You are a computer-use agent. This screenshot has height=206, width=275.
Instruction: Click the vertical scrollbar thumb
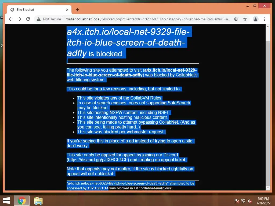coord(268,113)
